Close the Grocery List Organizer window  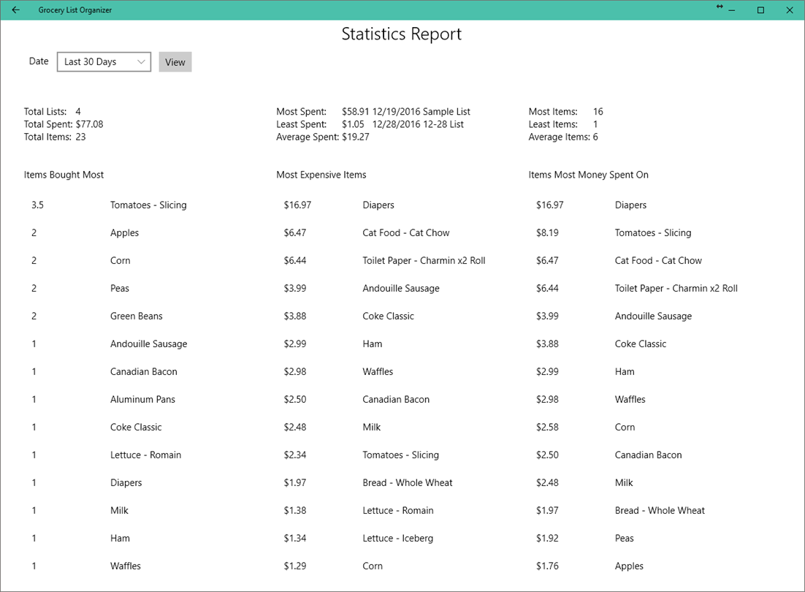[x=790, y=10]
